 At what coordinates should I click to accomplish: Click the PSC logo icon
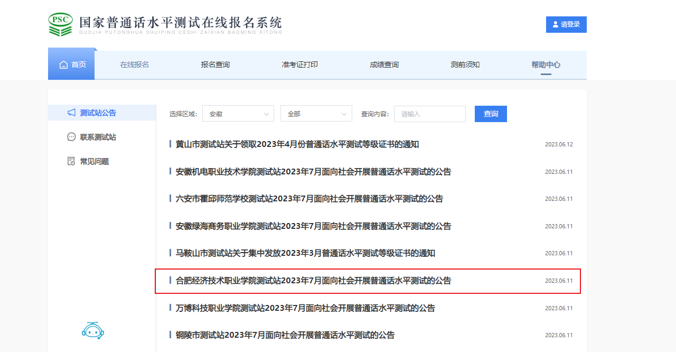click(x=60, y=24)
